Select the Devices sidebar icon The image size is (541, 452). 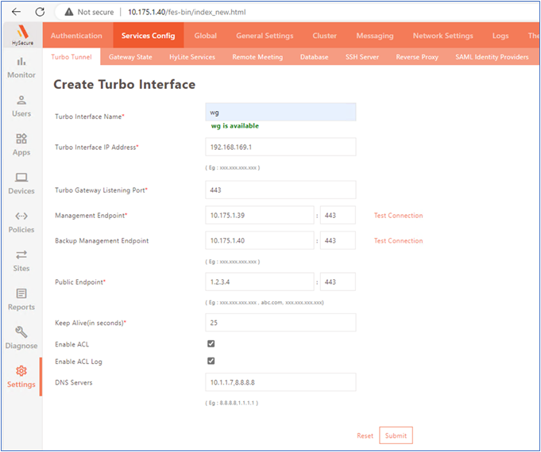point(21,182)
